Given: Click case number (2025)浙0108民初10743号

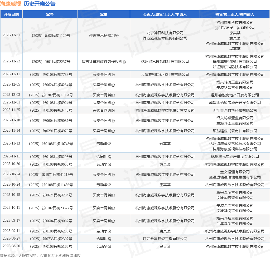Looking at the screenshot, I should point(50,144).
